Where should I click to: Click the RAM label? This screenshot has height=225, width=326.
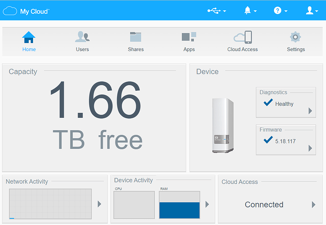(164, 189)
